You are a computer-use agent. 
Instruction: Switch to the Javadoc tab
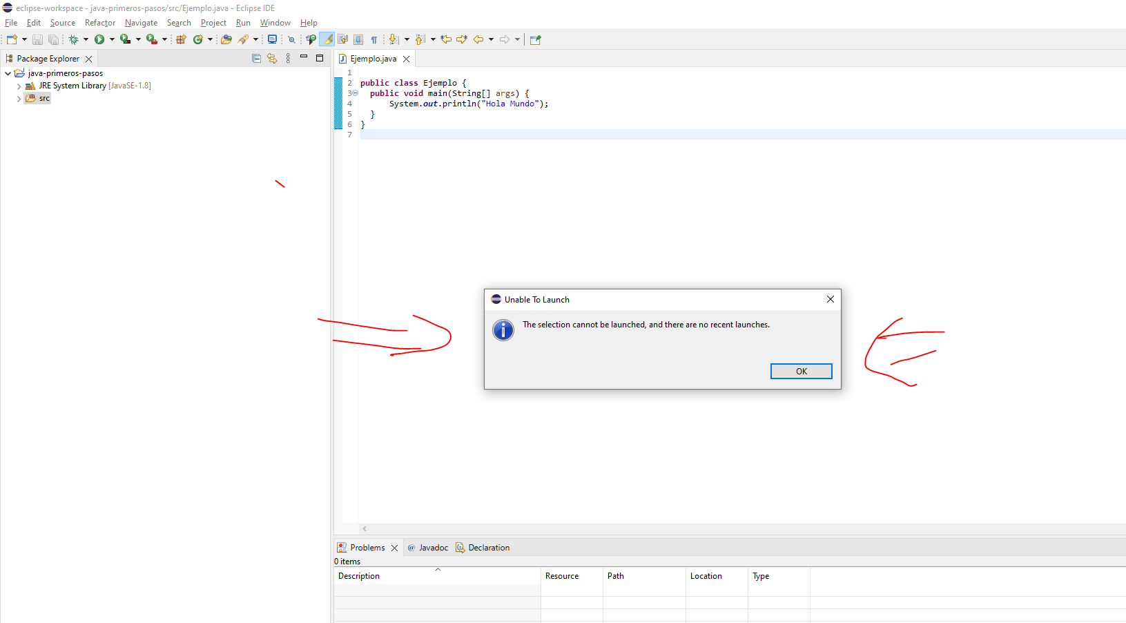click(x=427, y=548)
